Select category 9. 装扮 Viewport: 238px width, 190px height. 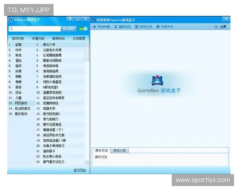pos(21,87)
